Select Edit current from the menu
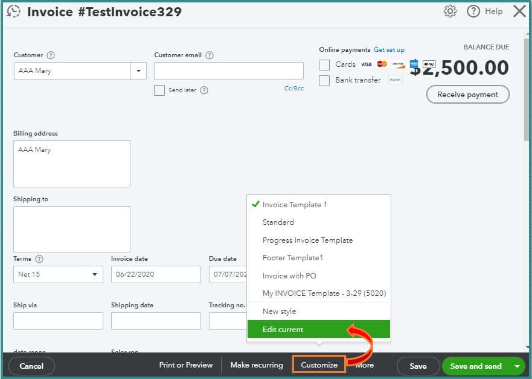 click(x=283, y=330)
